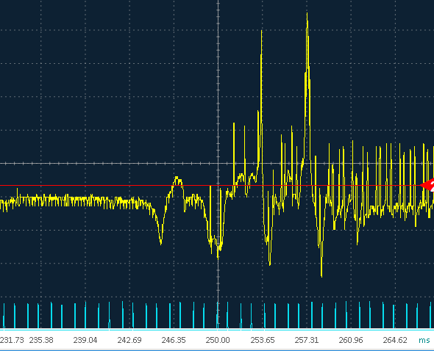Screen dimensions: 434x351
Task: Click the red trigger level marker arrow
Action: (427, 185)
